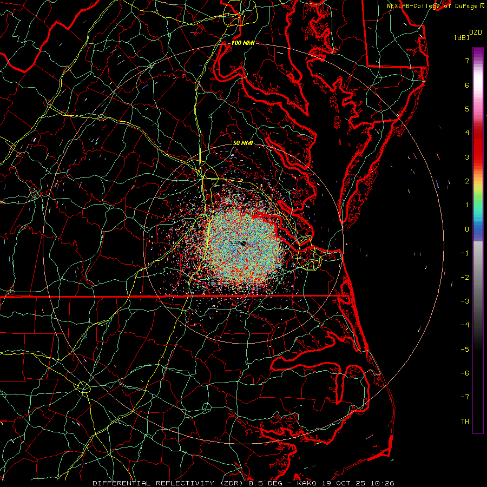487x487 pixels.
Task: Click the TH threshold label on scale
Action: click(465, 421)
